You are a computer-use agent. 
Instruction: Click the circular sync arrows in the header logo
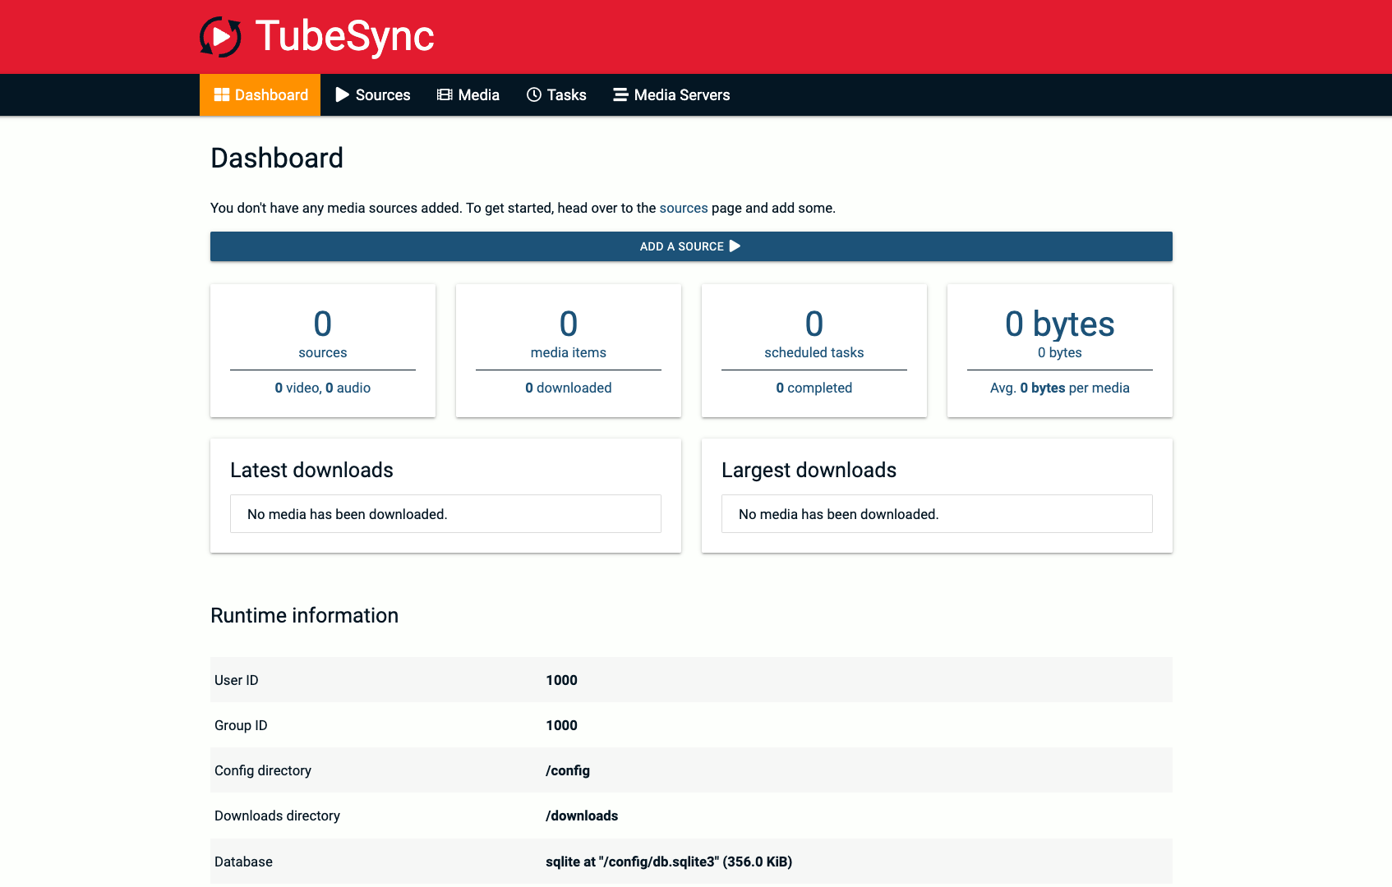(220, 36)
